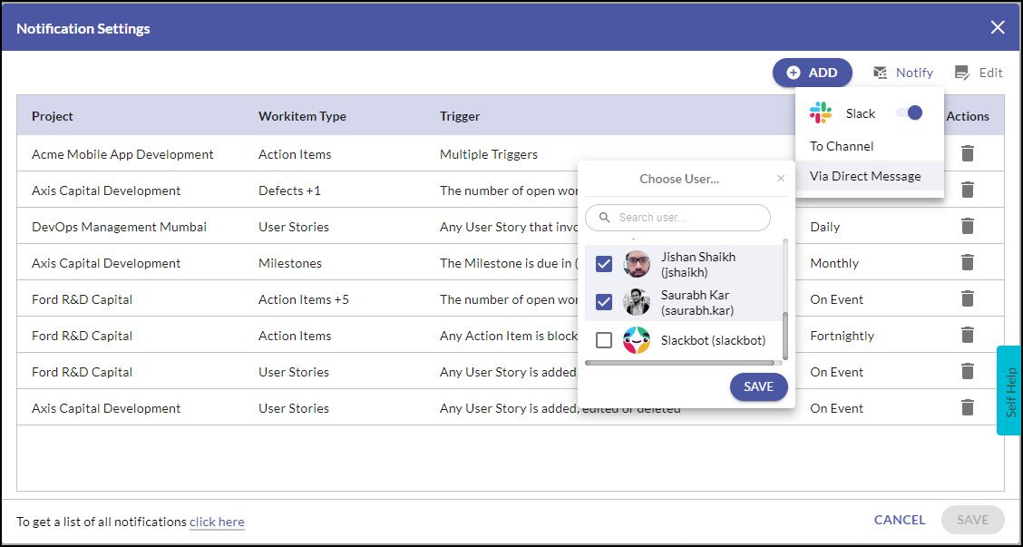This screenshot has height=547, width=1023.
Task: Click the Trigger column header
Action: (460, 116)
